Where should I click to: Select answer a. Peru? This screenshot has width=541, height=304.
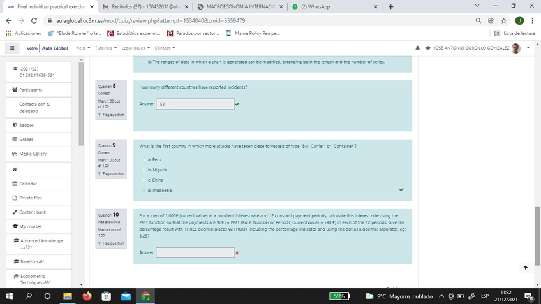144,159
